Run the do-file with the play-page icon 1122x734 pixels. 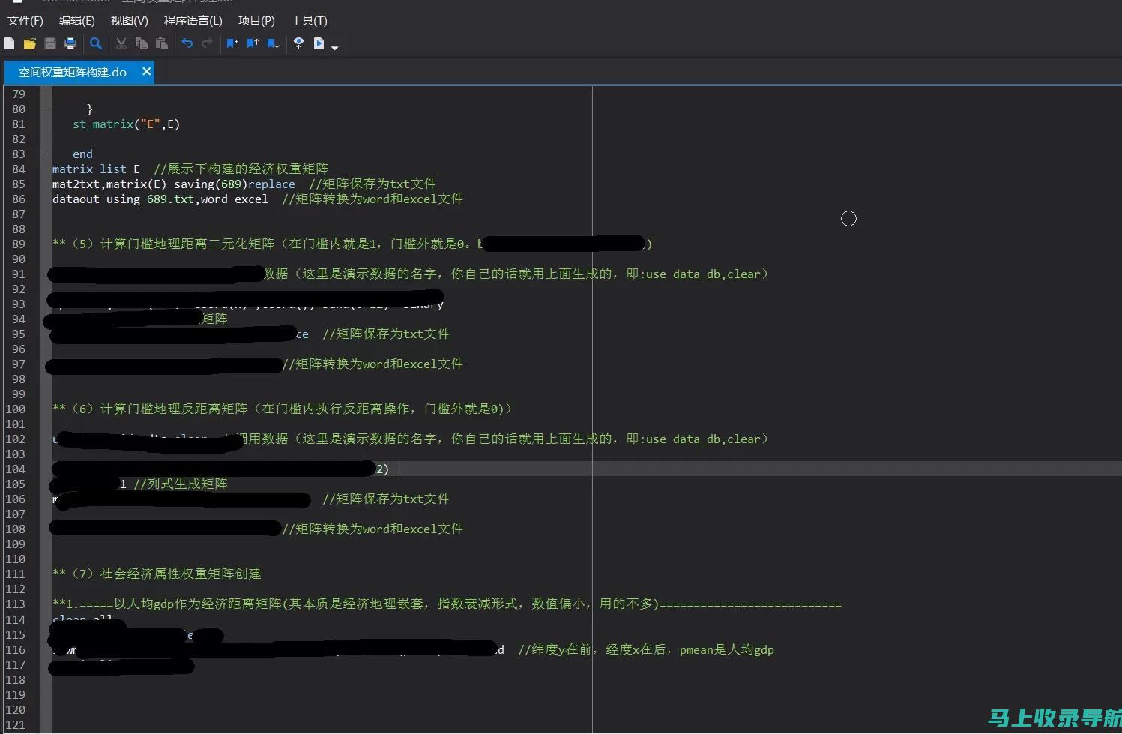coord(319,43)
